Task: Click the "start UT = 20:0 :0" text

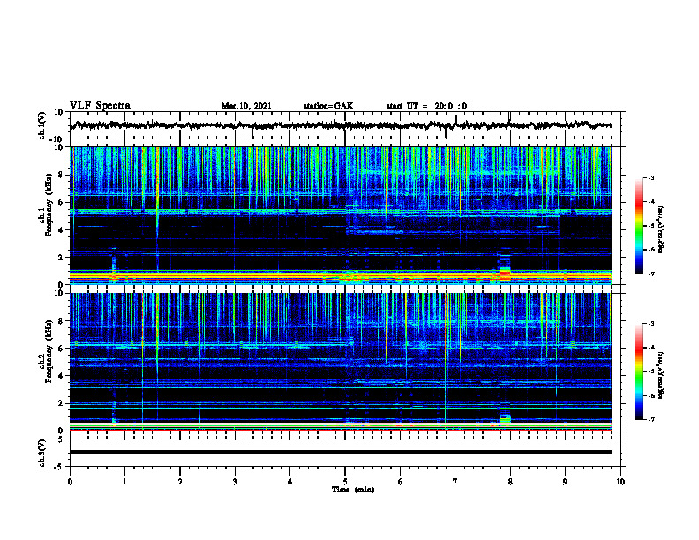Action: coord(426,106)
